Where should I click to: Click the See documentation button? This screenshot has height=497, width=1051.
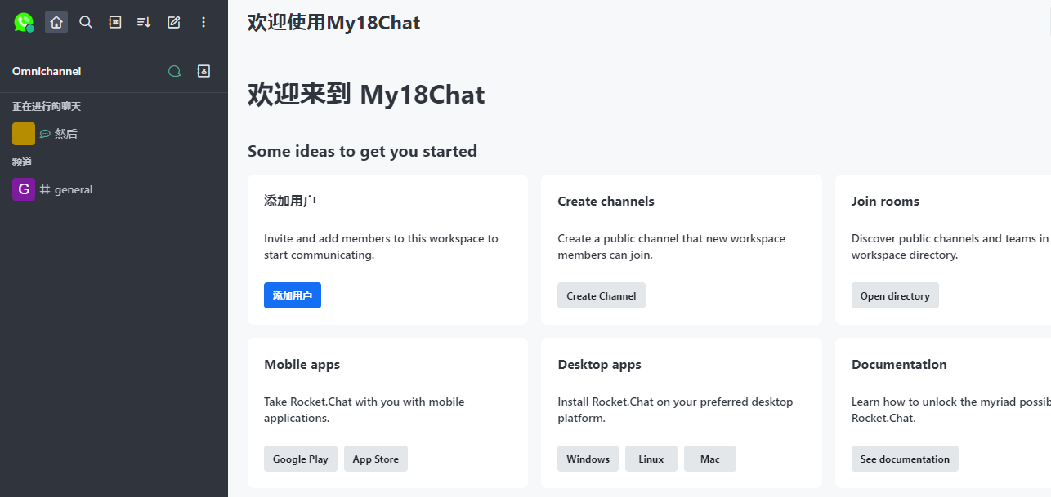[x=905, y=459]
